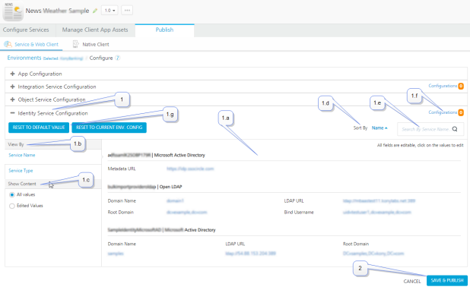This screenshot has width=470, height=290.
Task: Select the Edited Values radio button
Action: tap(12, 206)
